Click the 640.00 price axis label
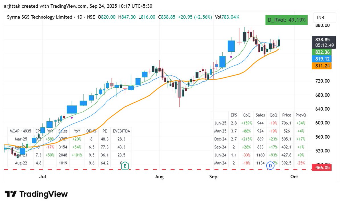This screenshot has height=206, width=342. [322, 109]
